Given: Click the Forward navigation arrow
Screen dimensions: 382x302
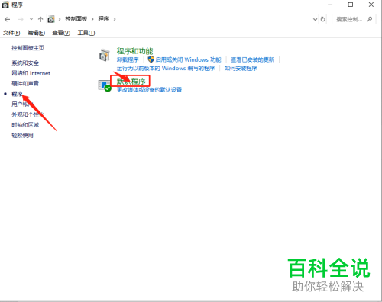Looking at the screenshot, I should [x=21, y=19].
